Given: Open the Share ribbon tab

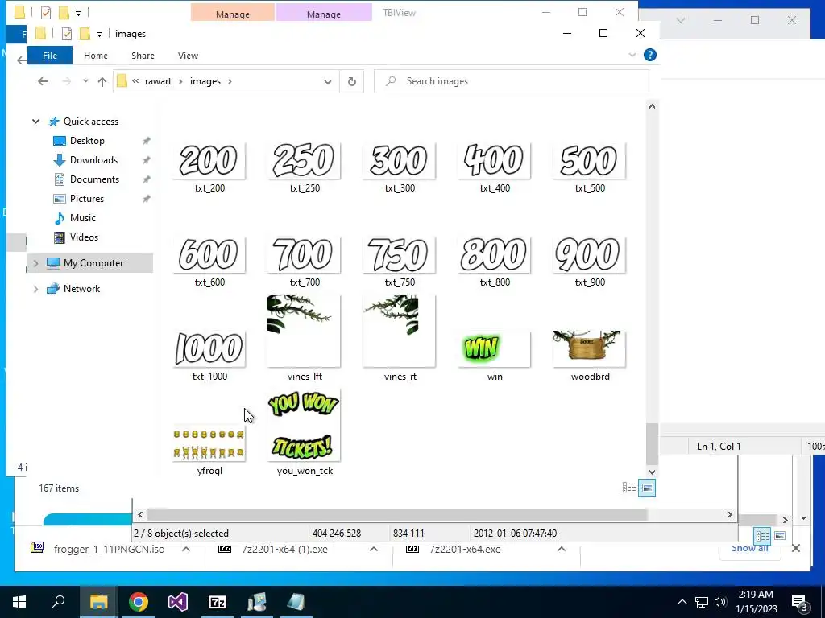Looking at the screenshot, I should 143,56.
